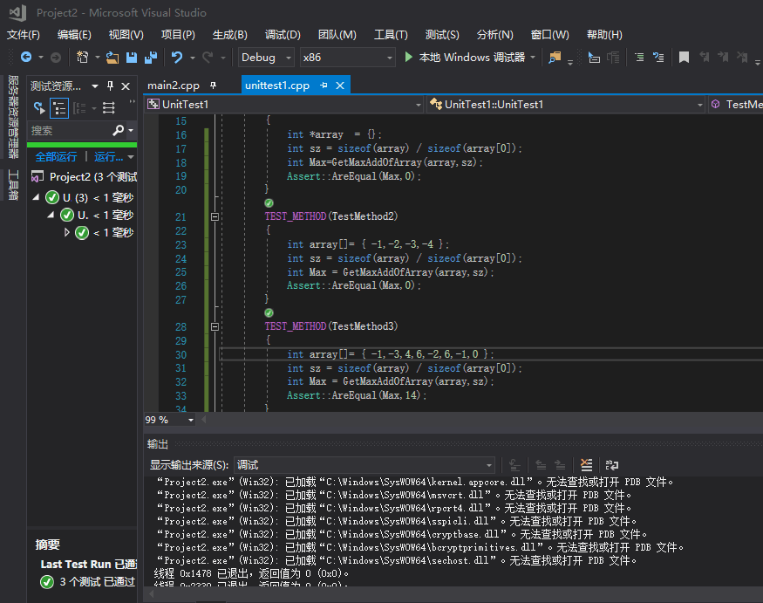Viewport: 763px width, 603px height.
Task: Open the x86 platform dropdown
Action: (x=347, y=58)
